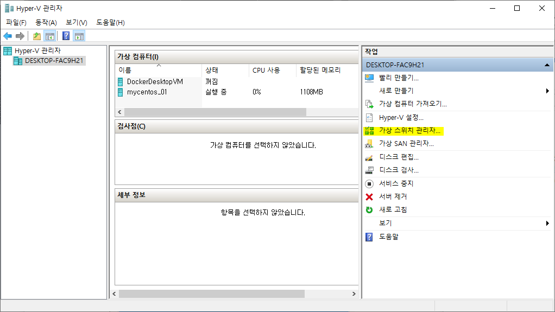
Task: Sort by 할당된 메모리 column header
Action: click(x=327, y=71)
